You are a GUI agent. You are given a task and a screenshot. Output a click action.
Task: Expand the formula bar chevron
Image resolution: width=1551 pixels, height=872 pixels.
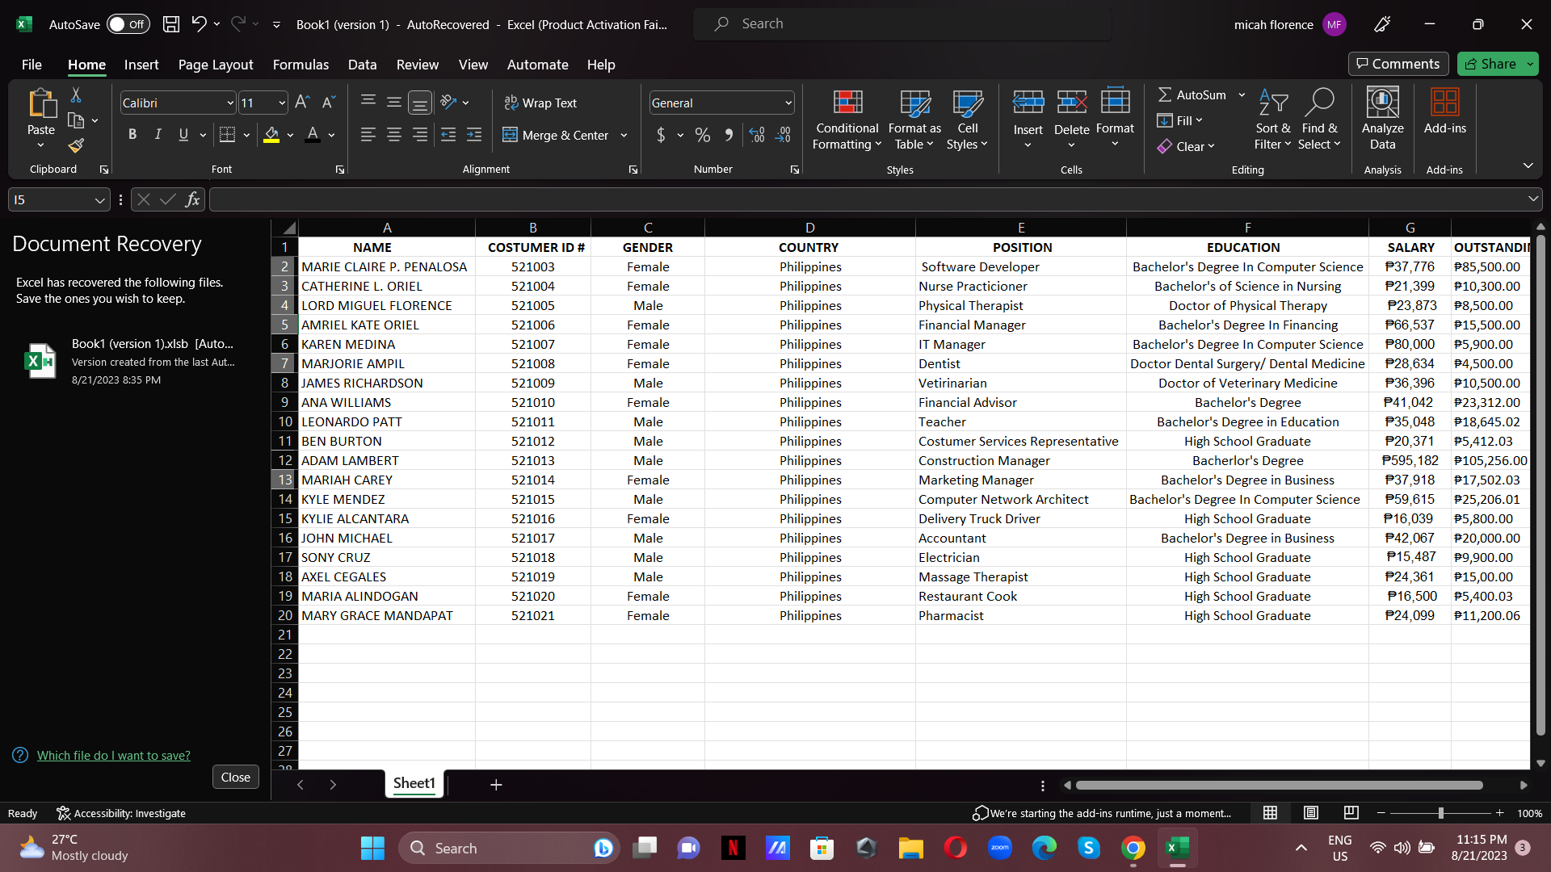1532,199
